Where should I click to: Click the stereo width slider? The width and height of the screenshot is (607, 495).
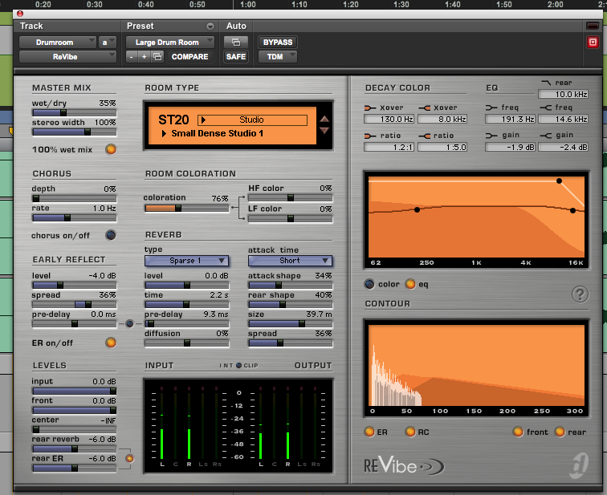coord(74,132)
